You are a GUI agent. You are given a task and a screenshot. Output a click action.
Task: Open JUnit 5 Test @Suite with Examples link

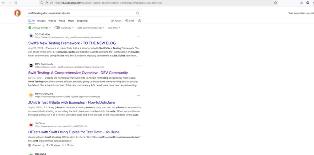click(72, 102)
